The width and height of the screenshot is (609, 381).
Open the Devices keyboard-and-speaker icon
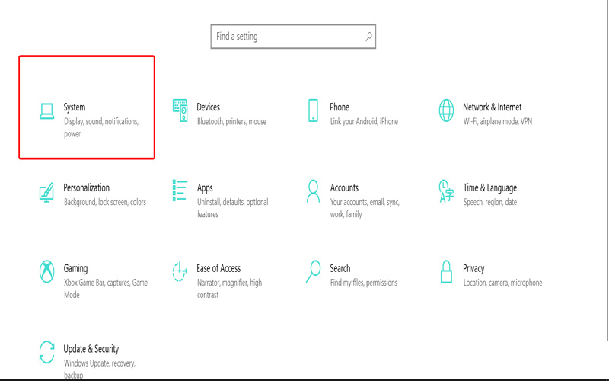coord(180,110)
